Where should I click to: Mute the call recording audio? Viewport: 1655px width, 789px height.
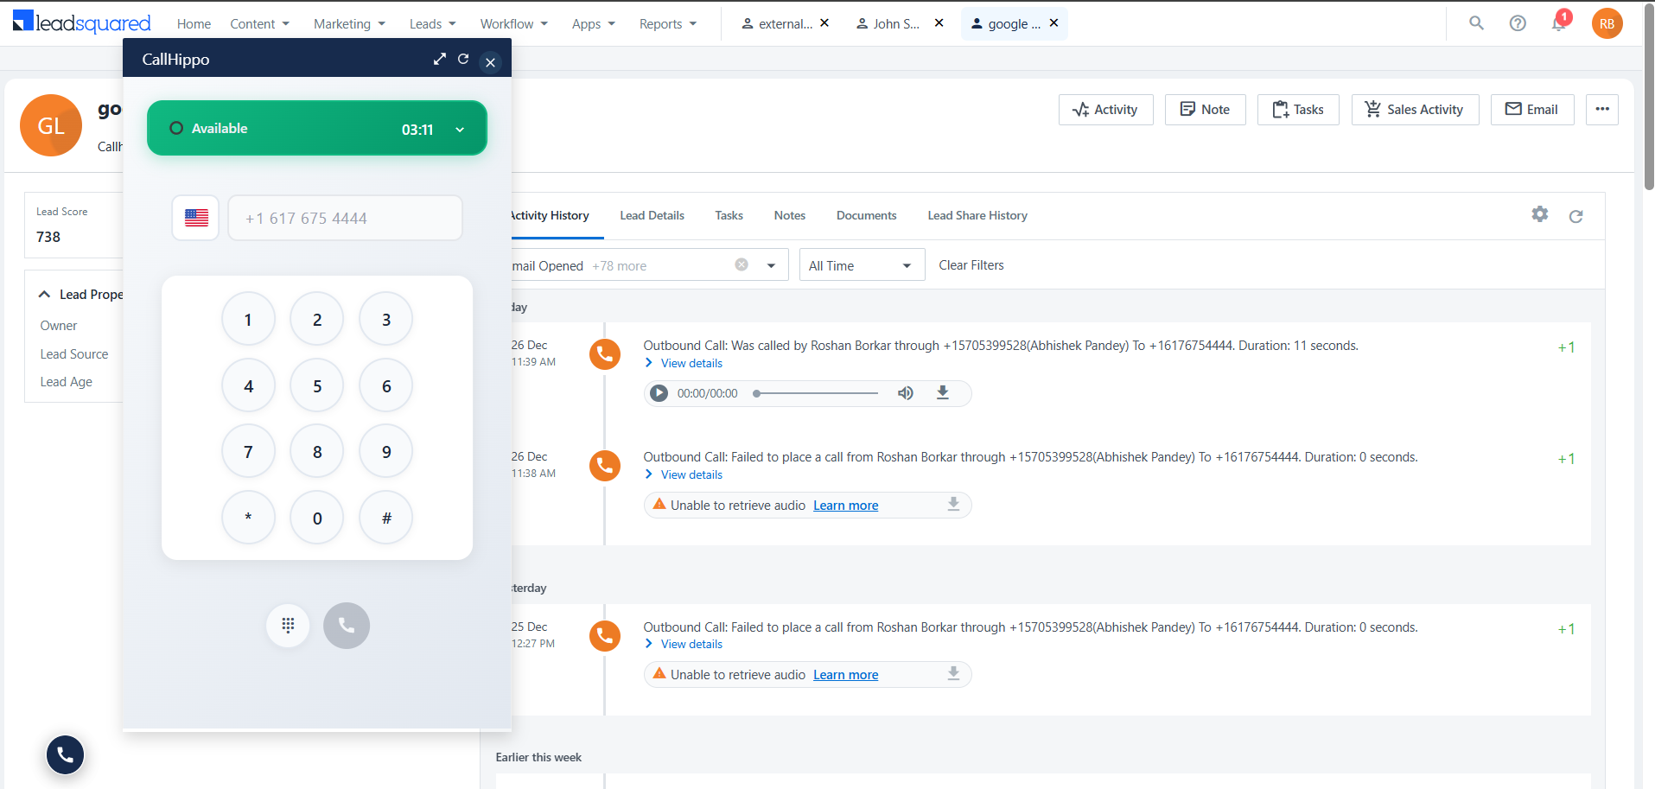(905, 393)
